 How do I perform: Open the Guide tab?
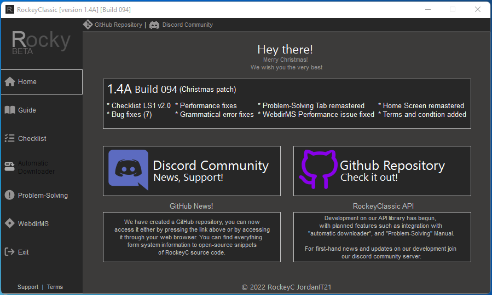coord(27,110)
